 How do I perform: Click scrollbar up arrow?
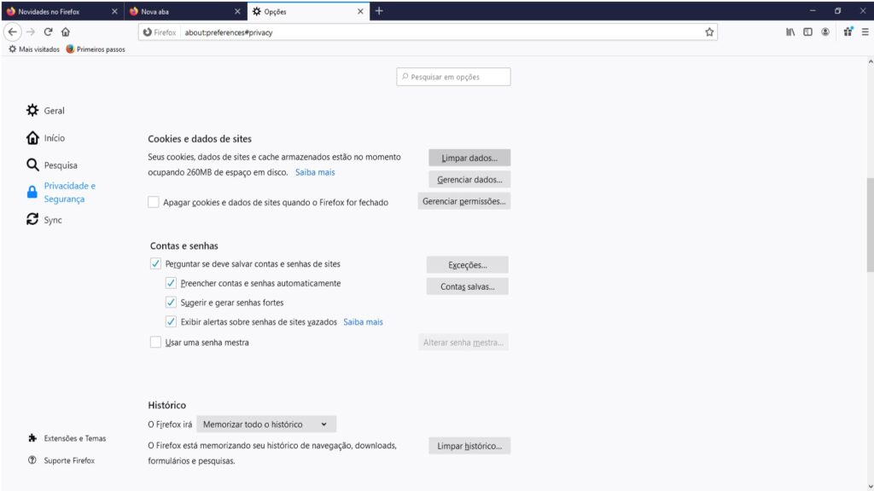coord(870,61)
